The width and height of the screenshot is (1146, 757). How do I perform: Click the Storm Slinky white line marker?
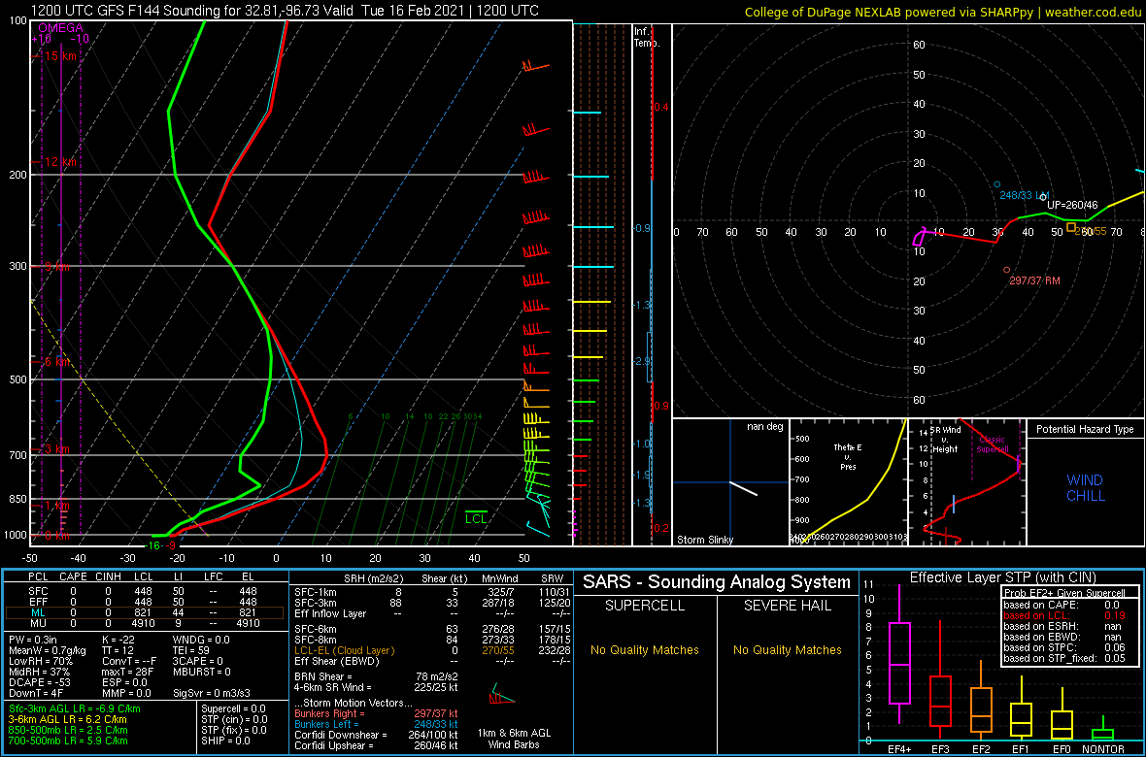point(743,489)
